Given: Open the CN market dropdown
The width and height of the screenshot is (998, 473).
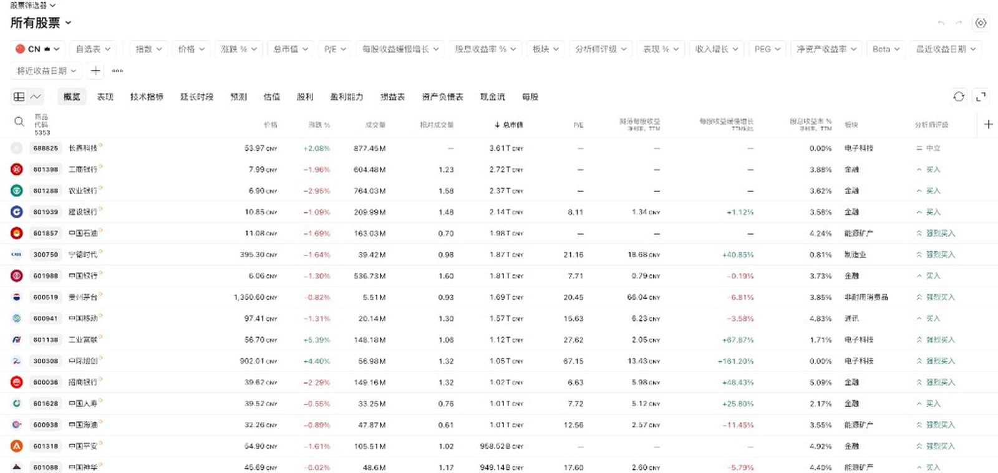Looking at the screenshot, I should coord(37,49).
